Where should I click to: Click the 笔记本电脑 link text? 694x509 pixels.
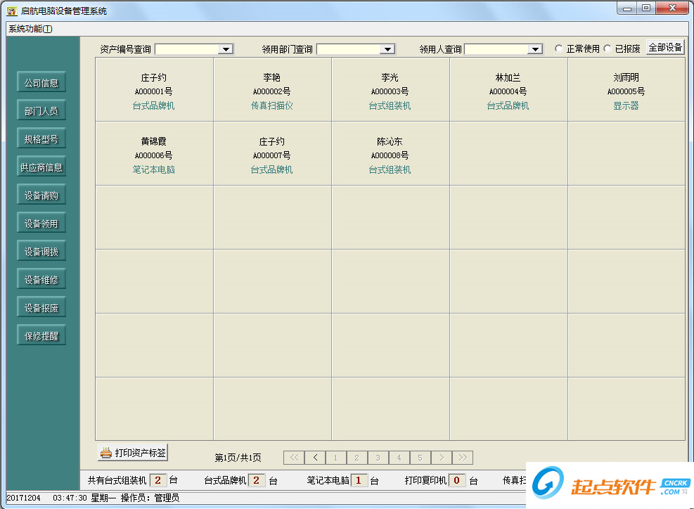tap(153, 169)
